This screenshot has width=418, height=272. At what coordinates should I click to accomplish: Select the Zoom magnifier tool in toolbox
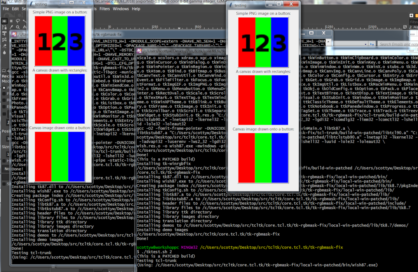(x=18, y=27)
